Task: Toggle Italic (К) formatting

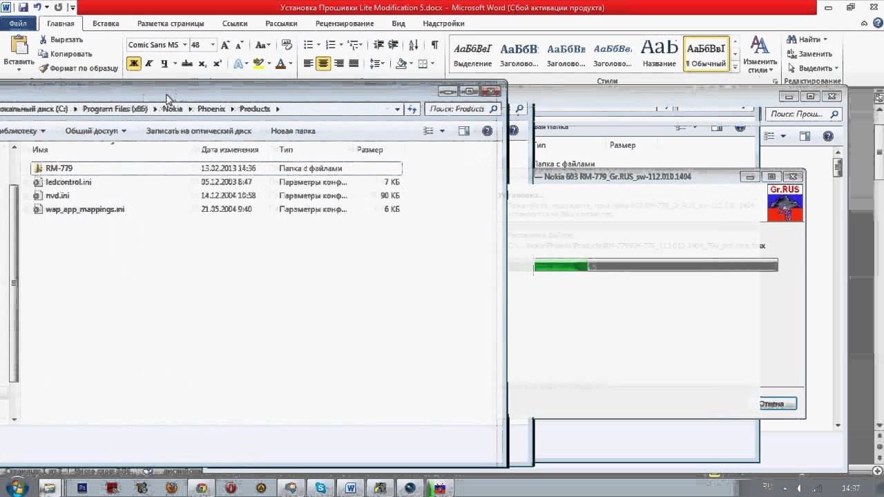Action: (x=148, y=64)
